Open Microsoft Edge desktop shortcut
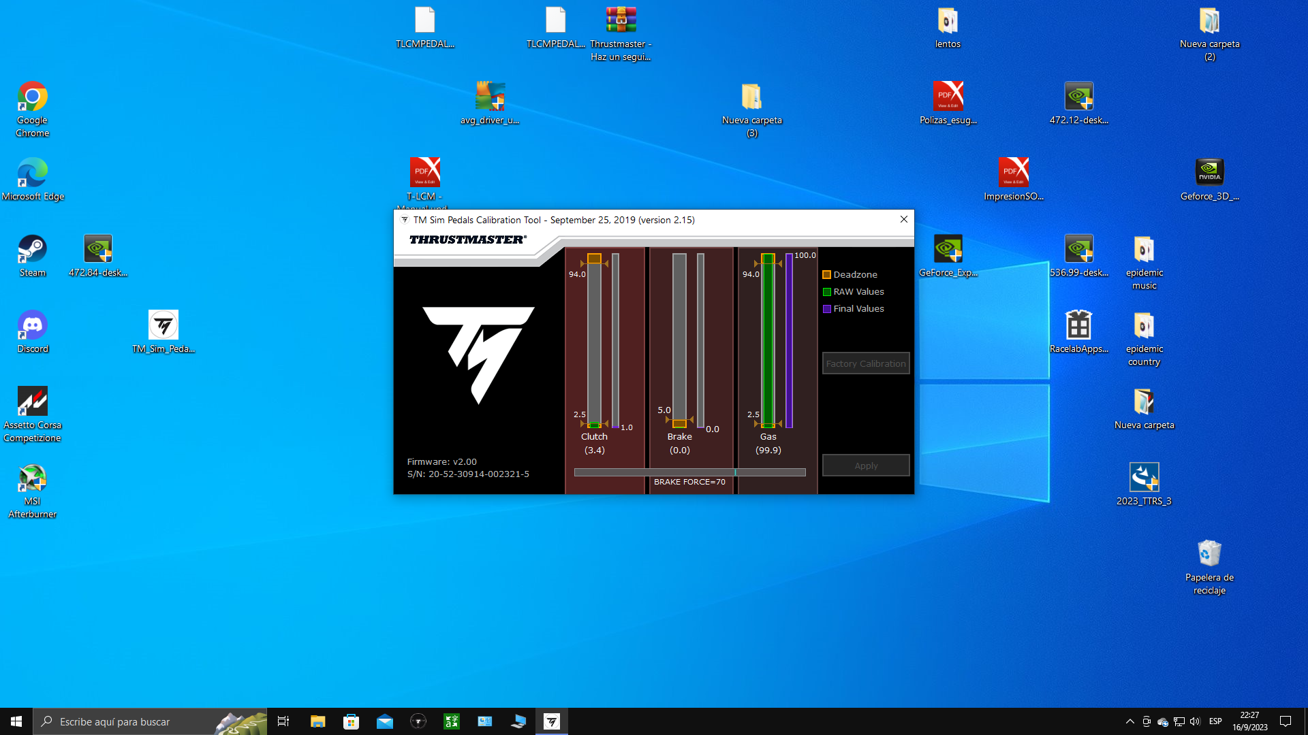This screenshot has width=1308, height=735. (32, 179)
